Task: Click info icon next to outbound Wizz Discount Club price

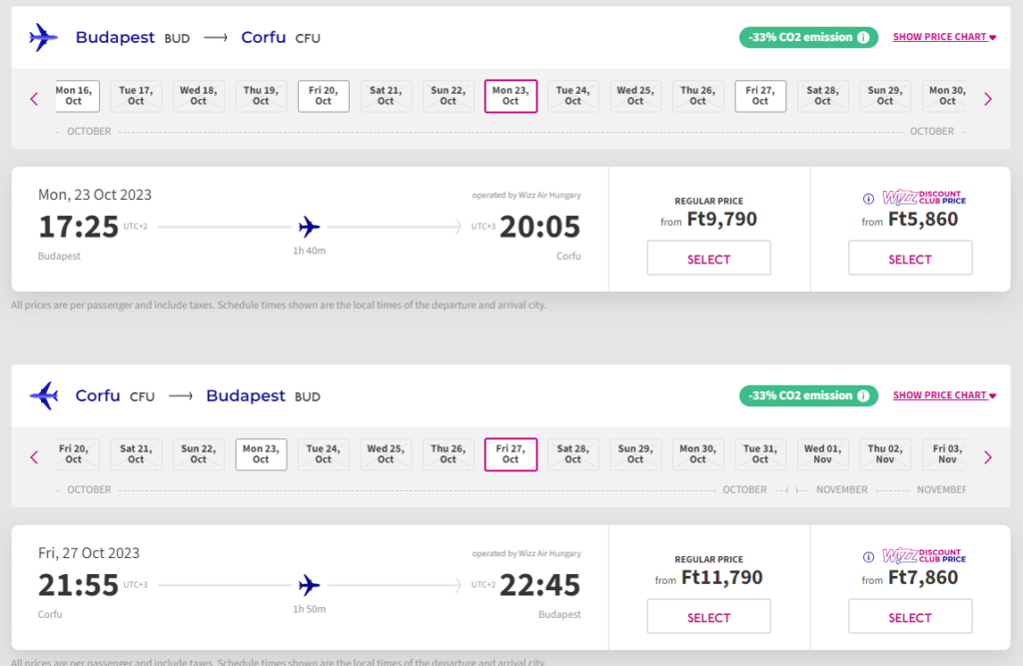Action: pyautogui.click(x=868, y=198)
